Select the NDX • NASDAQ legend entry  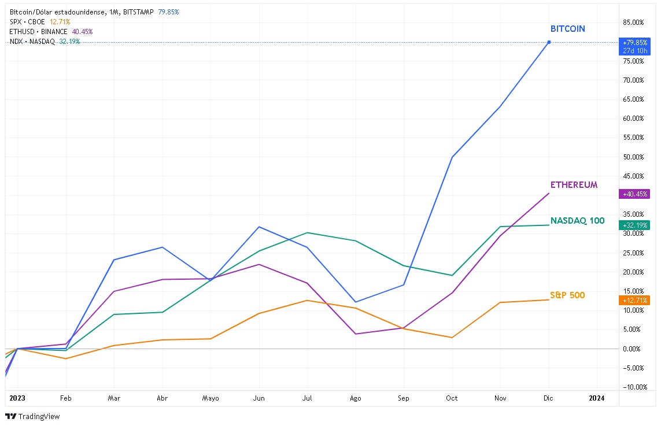coord(32,41)
